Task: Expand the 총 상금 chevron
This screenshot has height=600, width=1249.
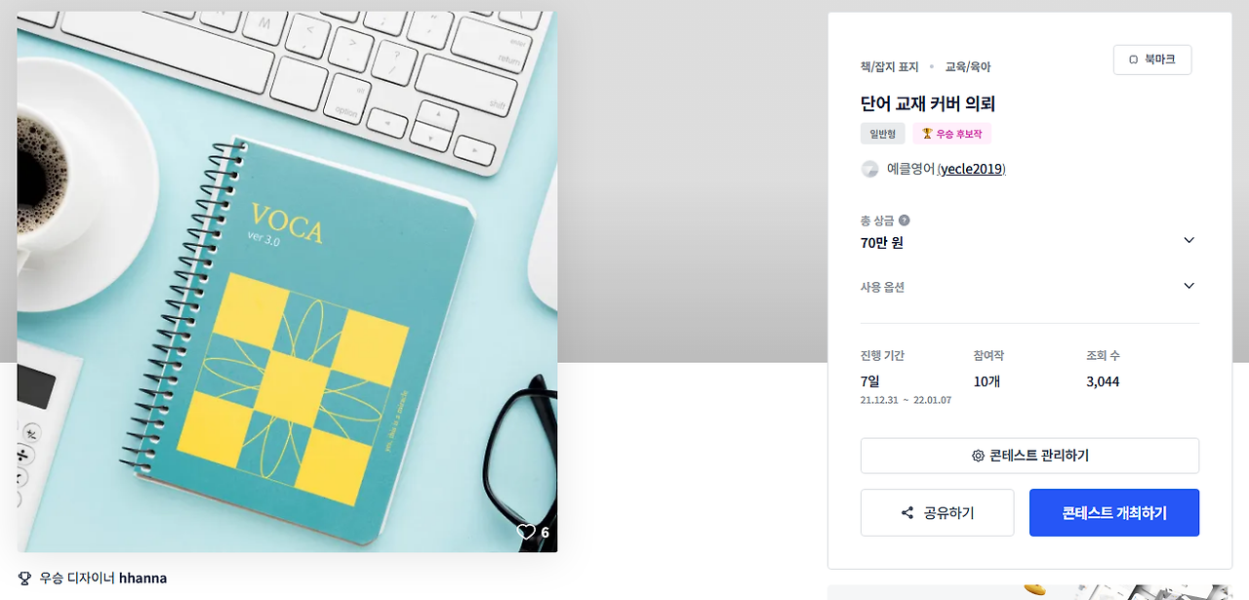Action: pos(1189,240)
